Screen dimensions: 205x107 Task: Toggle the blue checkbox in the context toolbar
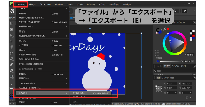71,18
